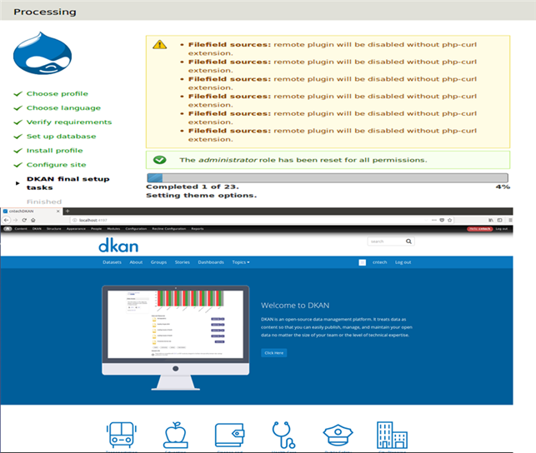This screenshot has width=536, height=453.
Task: Open the Groups page link
Action: coord(158,262)
